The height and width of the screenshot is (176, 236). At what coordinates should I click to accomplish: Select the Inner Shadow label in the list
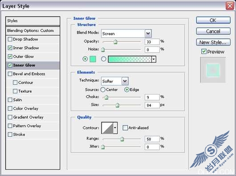click(26, 48)
